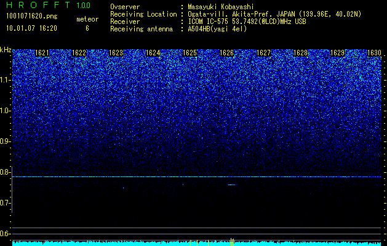Click the small echo dot below the 1623 label

pos(123,188)
